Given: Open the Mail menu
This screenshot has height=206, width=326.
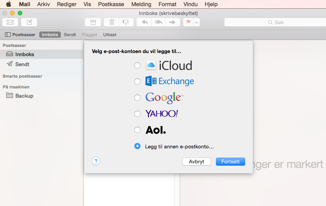Looking at the screenshot, I should tap(25, 4).
